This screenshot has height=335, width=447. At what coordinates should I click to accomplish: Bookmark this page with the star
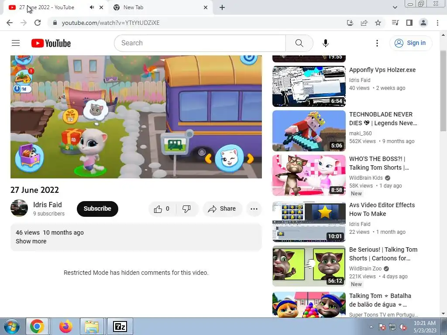tap(378, 23)
